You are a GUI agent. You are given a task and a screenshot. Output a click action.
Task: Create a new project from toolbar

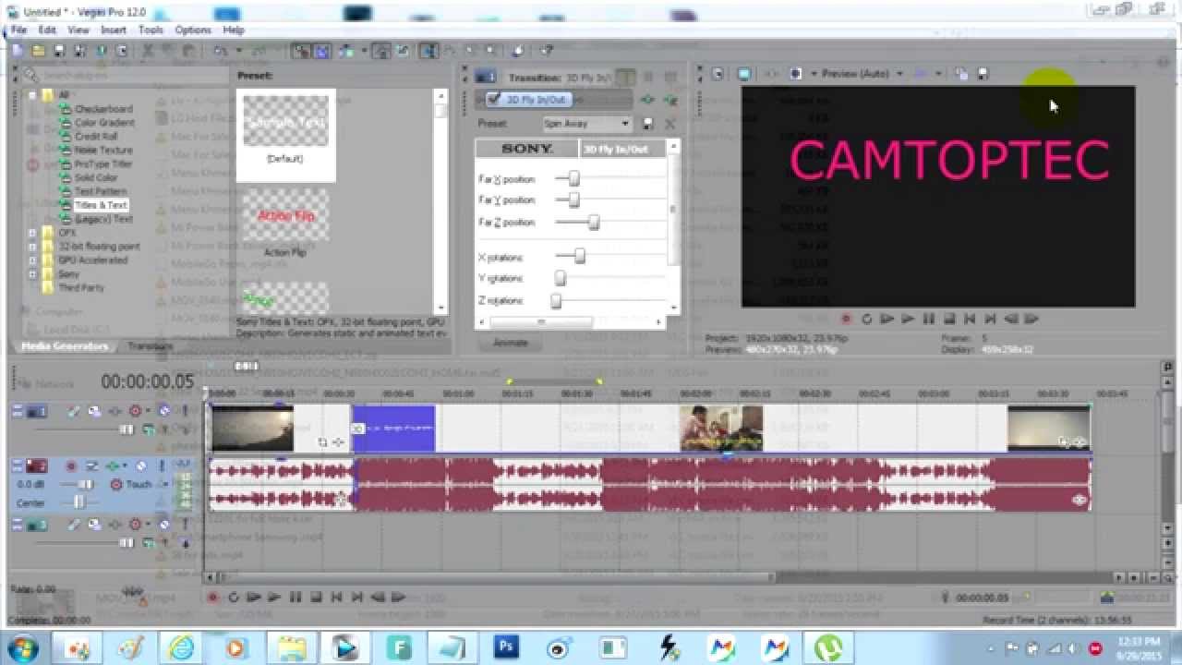coord(17,51)
